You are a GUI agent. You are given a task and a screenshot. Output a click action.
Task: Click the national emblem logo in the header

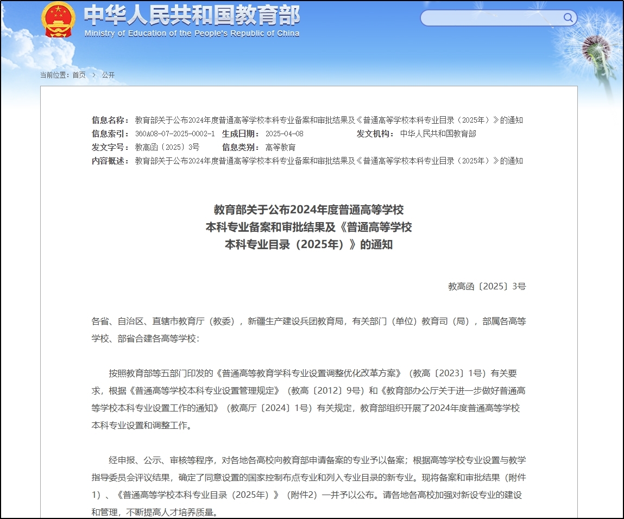tap(58, 20)
